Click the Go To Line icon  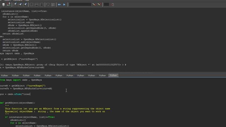(113, 5)
